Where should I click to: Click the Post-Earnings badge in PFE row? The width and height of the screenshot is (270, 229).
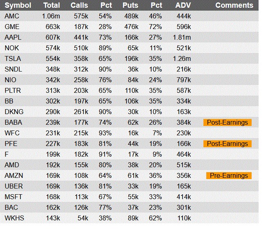click(228, 144)
